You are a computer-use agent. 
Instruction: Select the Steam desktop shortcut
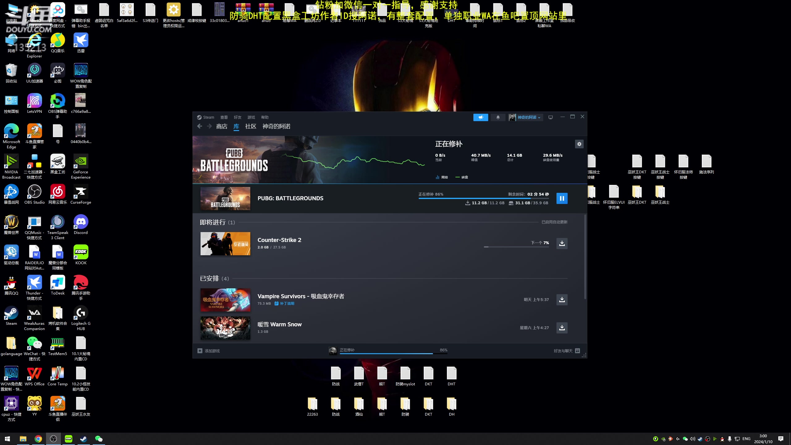(11, 316)
